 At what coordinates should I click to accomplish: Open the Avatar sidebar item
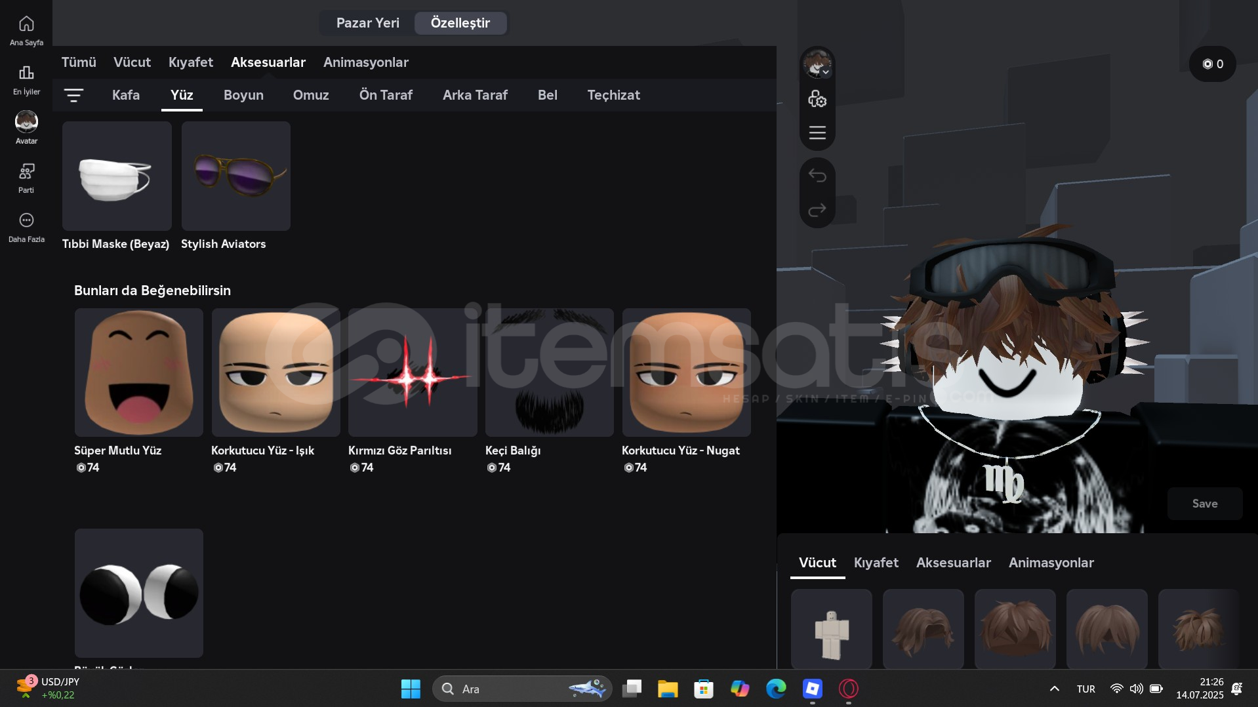[x=26, y=128]
